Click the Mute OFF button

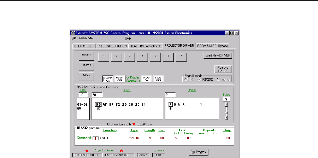pyautogui.click(x=159, y=78)
